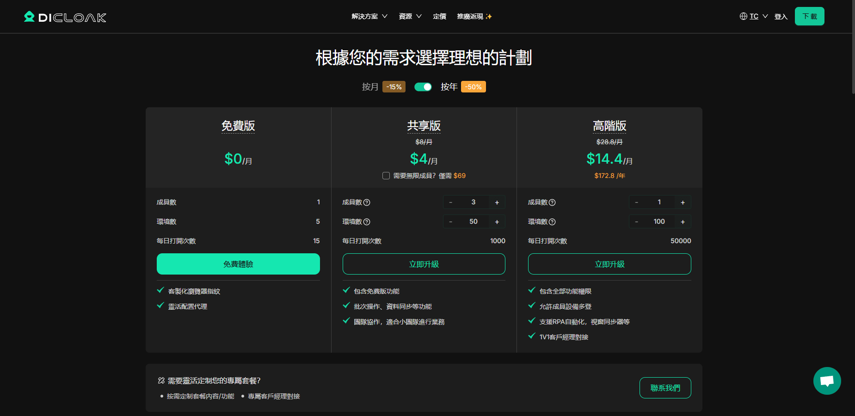Open 推廣返現 referral menu item
855x416 pixels.
(x=474, y=16)
